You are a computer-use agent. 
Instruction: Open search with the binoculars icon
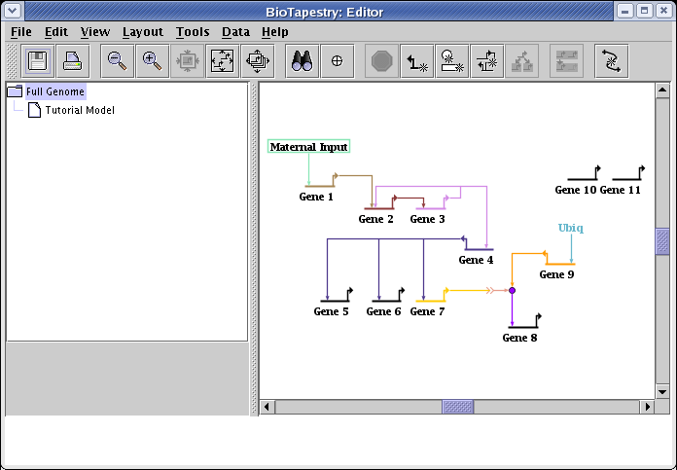click(303, 60)
